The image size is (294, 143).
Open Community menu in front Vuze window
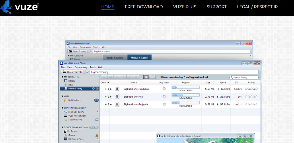(x=81, y=67)
